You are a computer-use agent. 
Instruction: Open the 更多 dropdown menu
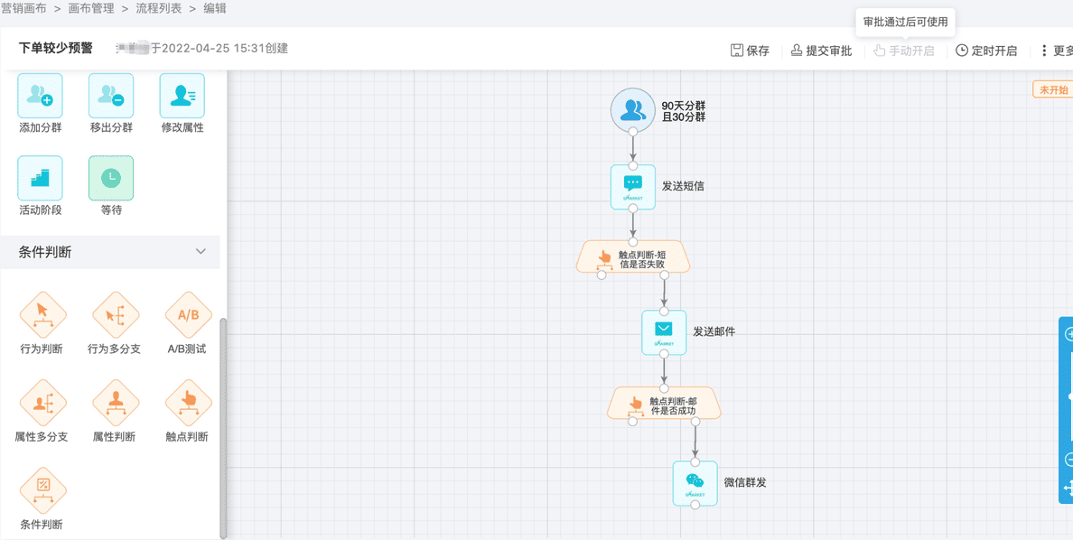[1055, 51]
